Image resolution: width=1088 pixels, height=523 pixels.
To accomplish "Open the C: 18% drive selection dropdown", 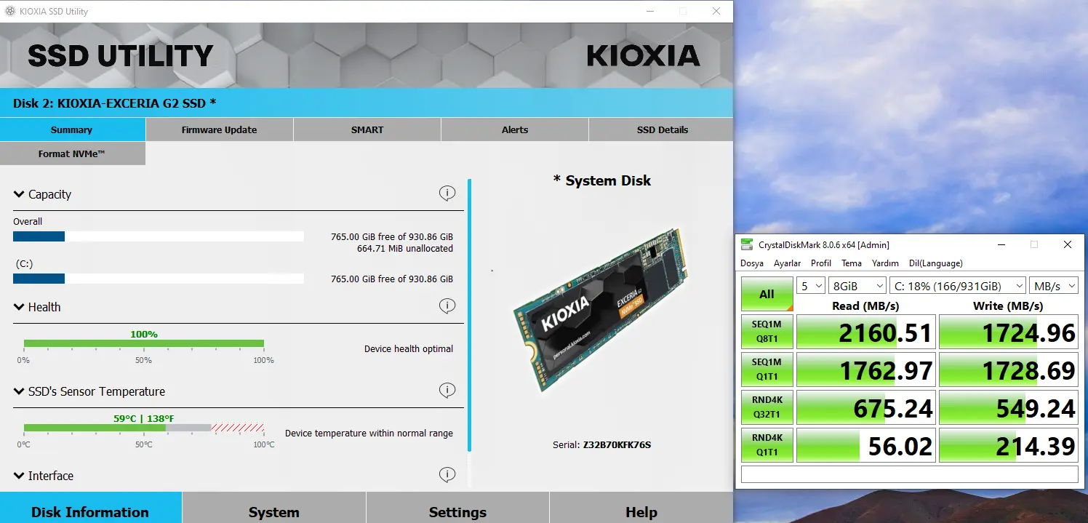I will [x=958, y=286].
